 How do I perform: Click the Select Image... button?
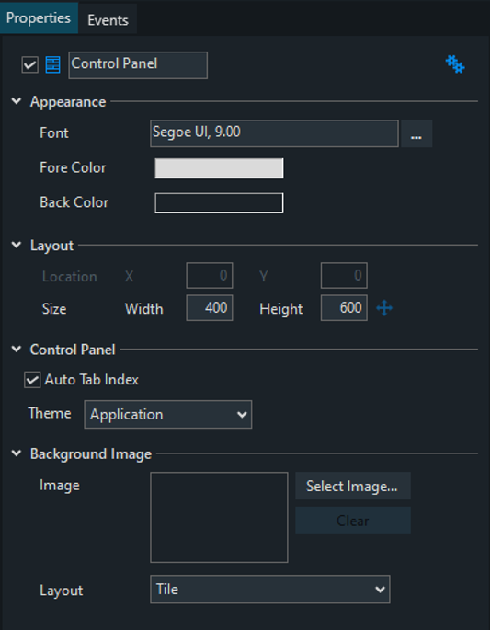(353, 486)
